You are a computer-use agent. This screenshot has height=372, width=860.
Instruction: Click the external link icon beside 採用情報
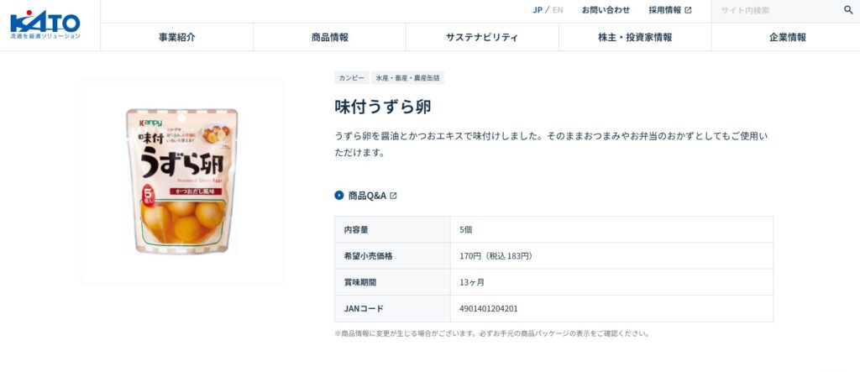689,11
